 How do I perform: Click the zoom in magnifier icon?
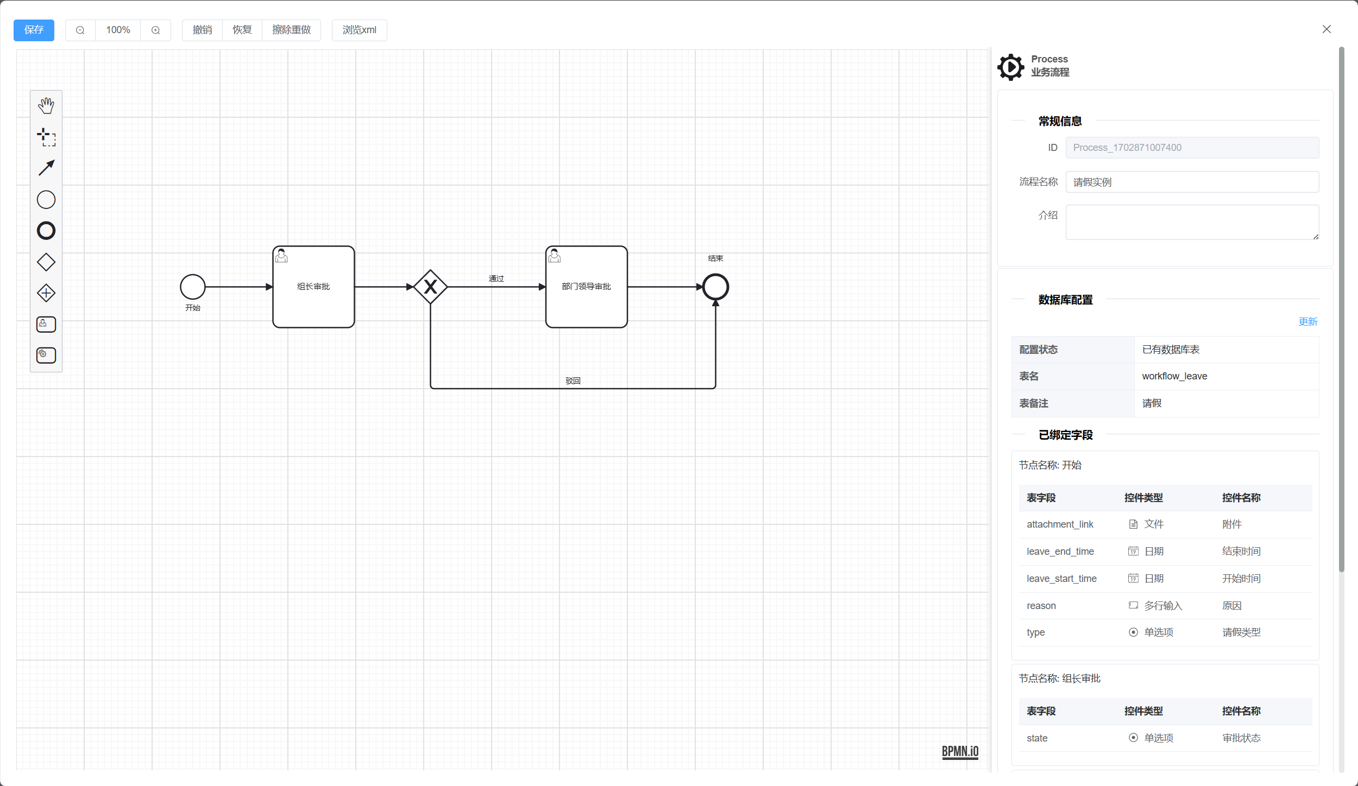(x=156, y=30)
